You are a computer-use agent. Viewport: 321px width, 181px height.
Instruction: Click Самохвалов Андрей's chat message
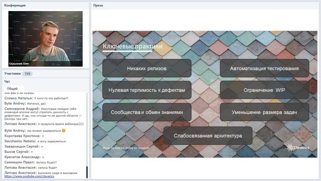(x=43, y=114)
